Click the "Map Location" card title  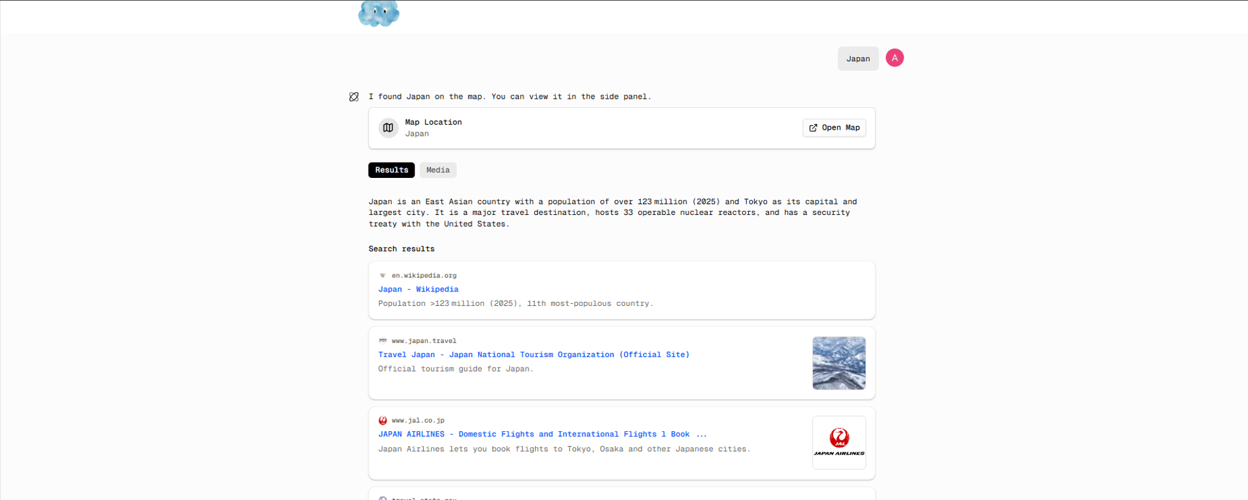tap(434, 122)
